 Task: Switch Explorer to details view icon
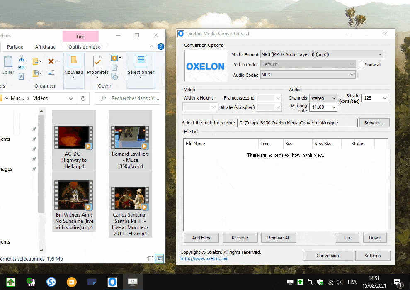[150, 258]
